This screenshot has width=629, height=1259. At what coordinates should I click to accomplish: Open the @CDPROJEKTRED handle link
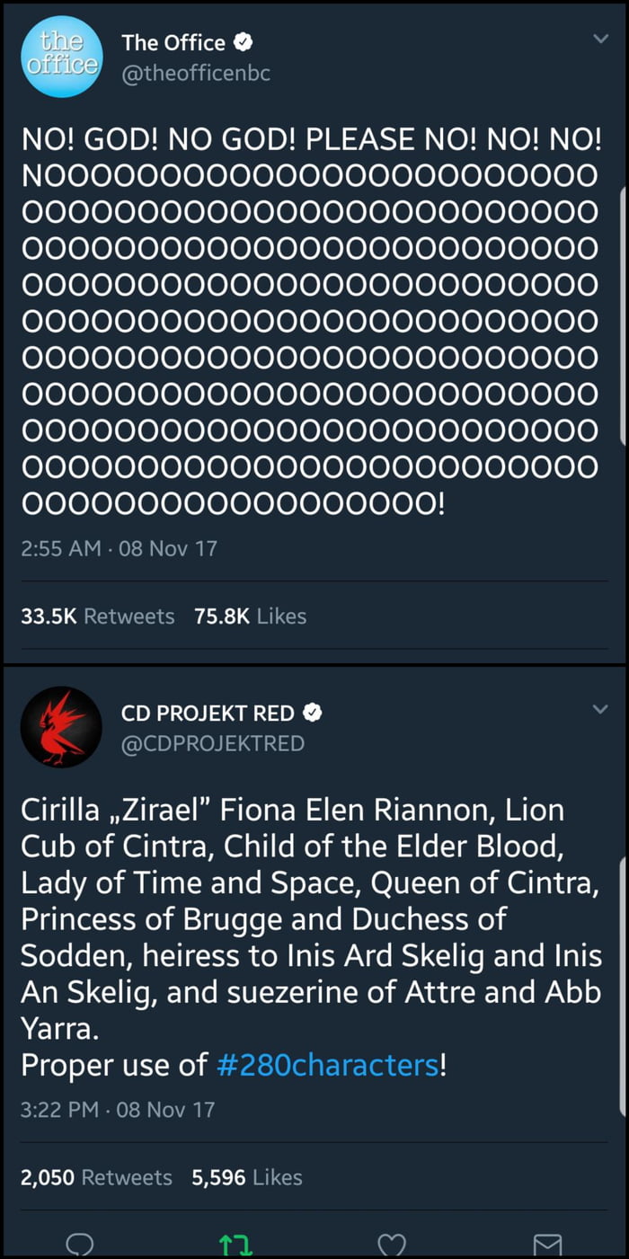212,743
